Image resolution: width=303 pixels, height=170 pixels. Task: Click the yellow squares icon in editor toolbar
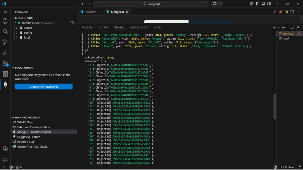coord(286,12)
